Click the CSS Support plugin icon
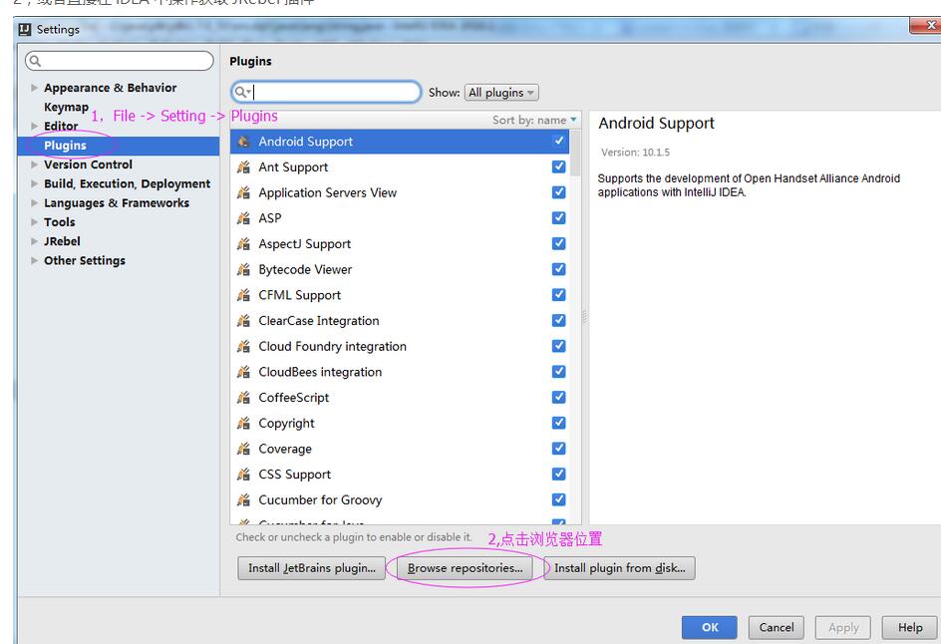Viewport: 941px width, 644px height. pos(243,475)
